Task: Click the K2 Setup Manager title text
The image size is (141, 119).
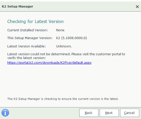Action: [17, 7]
